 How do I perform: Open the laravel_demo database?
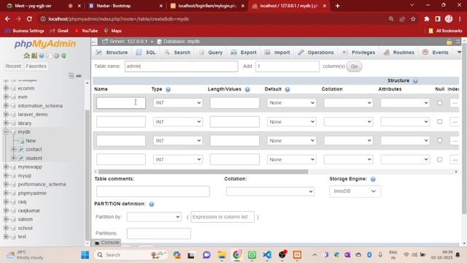click(33, 115)
